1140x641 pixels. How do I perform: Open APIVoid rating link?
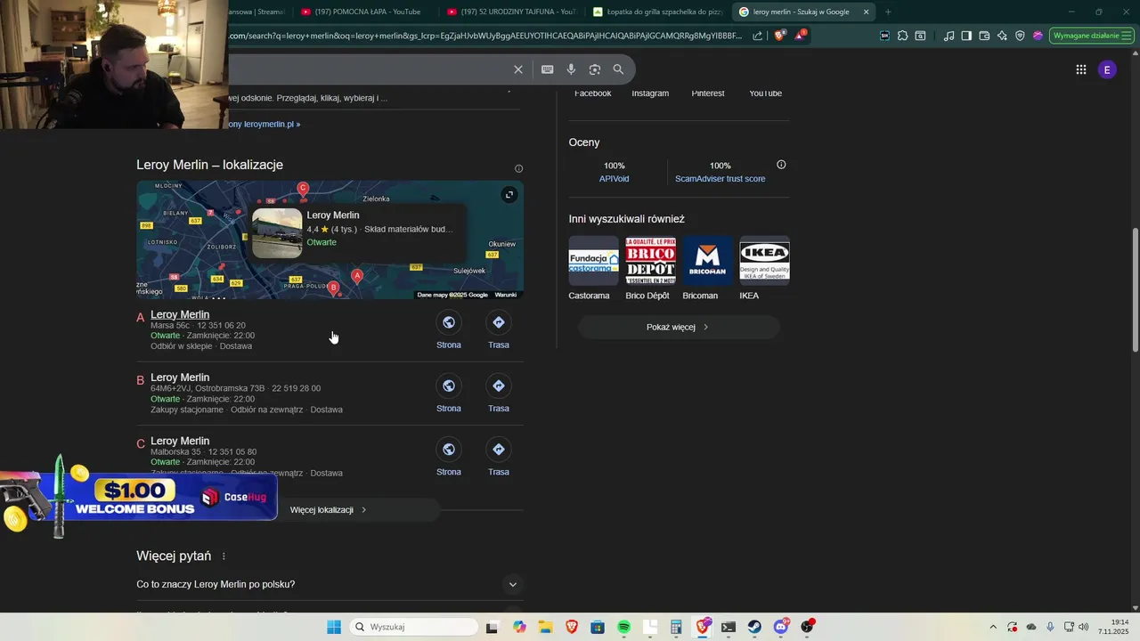pos(614,178)
